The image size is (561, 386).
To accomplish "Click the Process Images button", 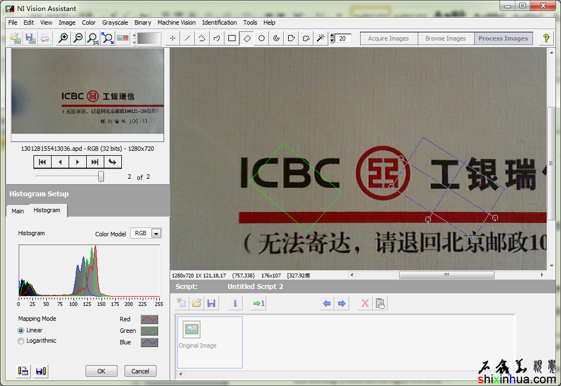I will click(x=503, y=38).
